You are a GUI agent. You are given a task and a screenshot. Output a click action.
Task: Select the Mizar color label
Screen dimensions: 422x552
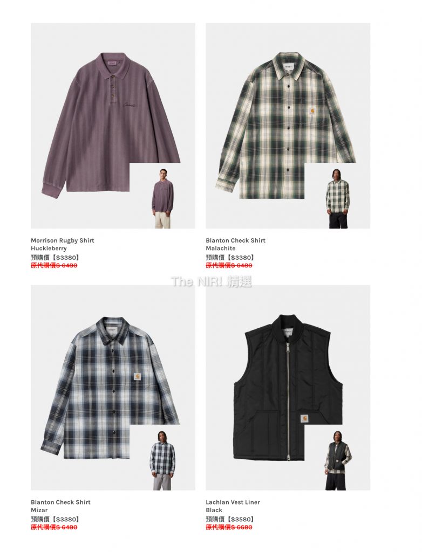pos(39,510)
